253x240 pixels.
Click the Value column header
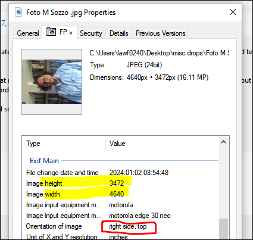point(163,144)
